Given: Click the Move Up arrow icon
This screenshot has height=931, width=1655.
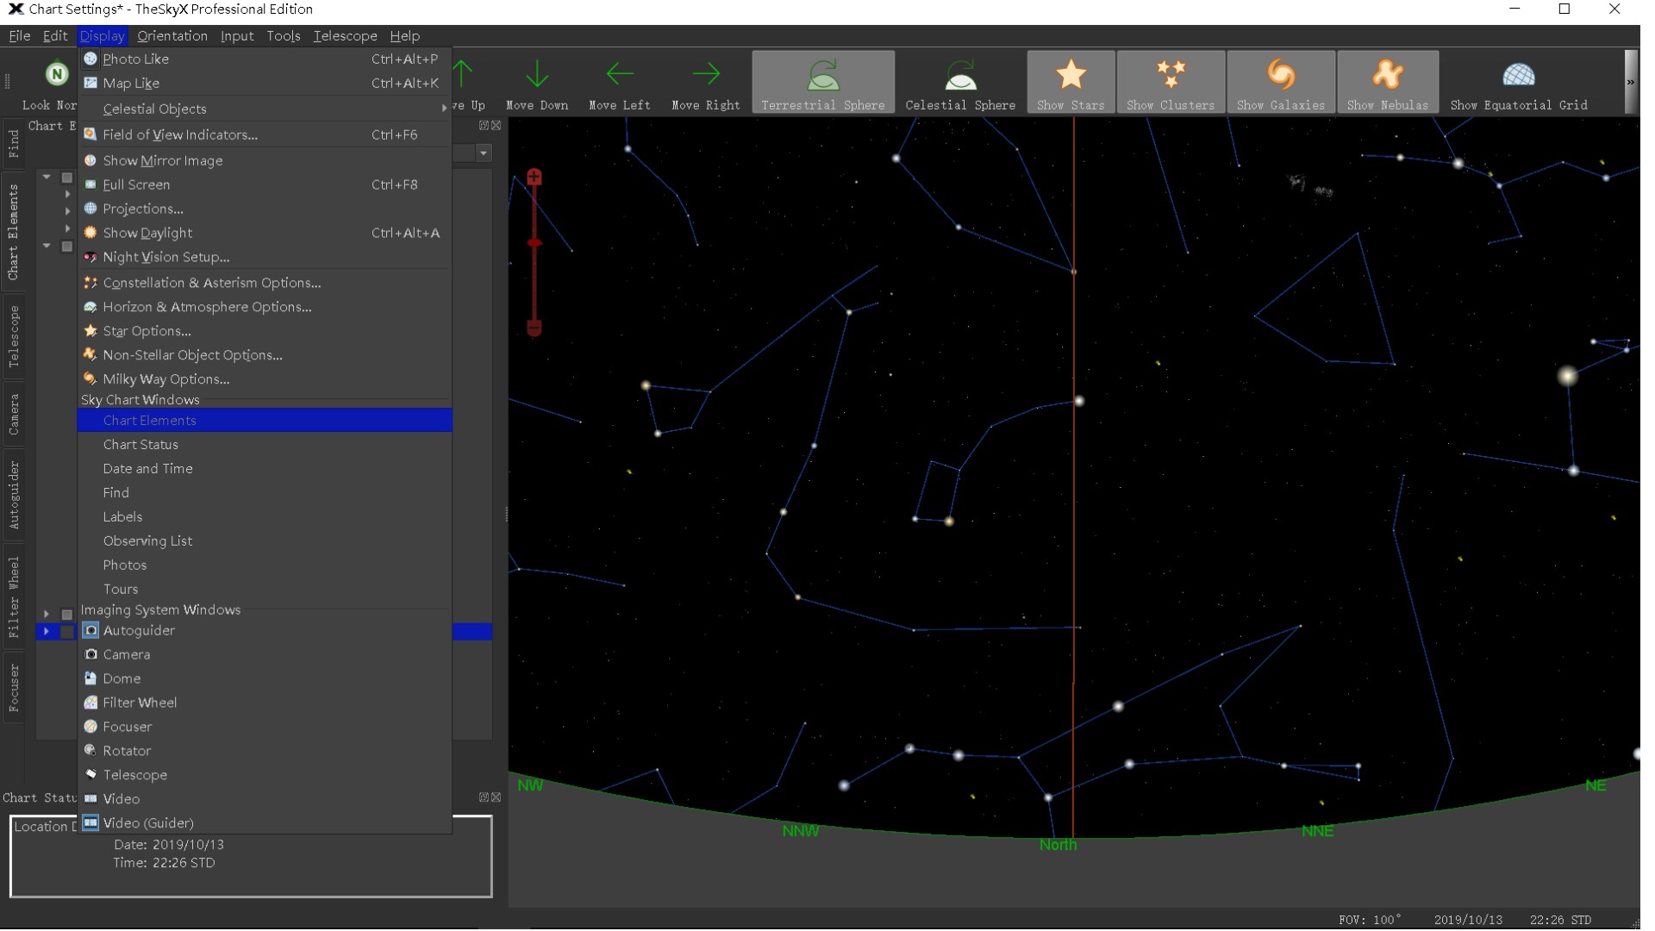Looking at the screenshot, I should click(x=464, y=74).
